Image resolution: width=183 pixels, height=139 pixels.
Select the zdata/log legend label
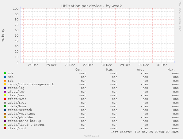click(x=16, y=88)
